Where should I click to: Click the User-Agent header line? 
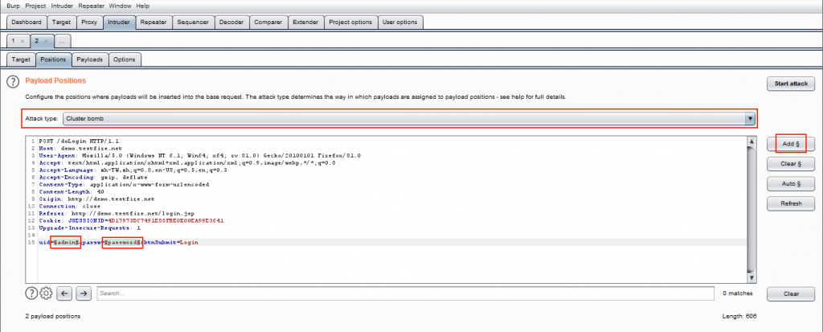tap(199, 156)
